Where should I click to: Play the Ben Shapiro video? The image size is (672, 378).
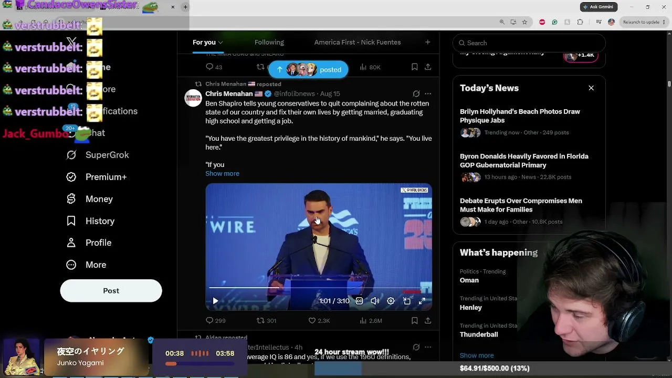pyautogui.click(x=215, y=301)
